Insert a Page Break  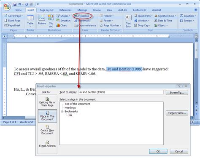12,25
